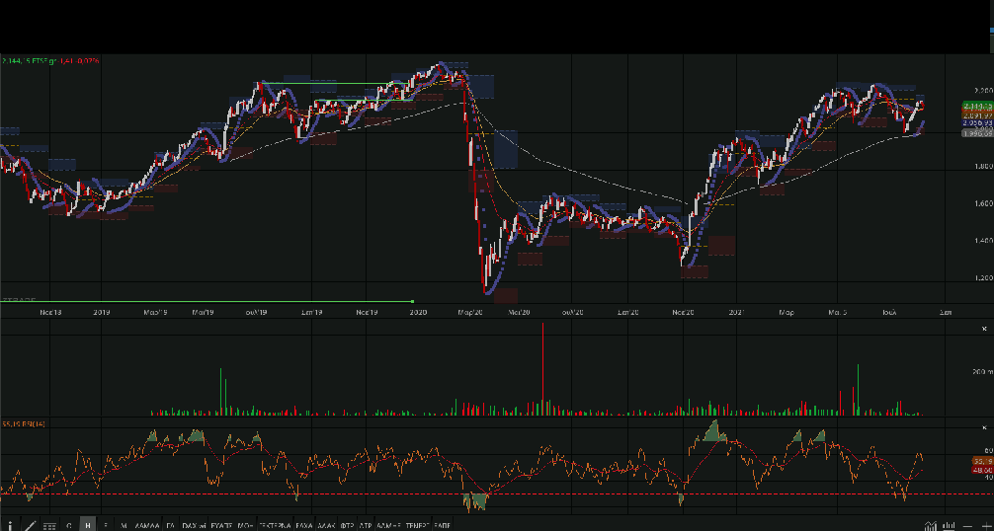Switch to line chart type icon

pos(930,525)
